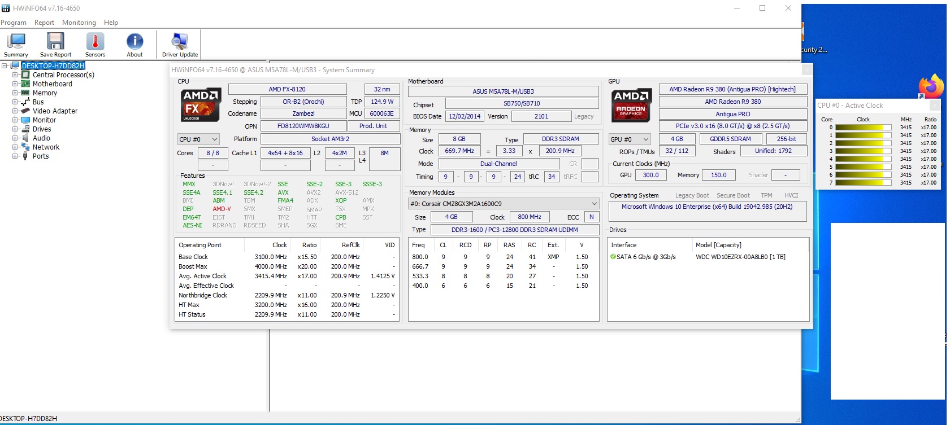Image resolution: width=950 pixels, height=425 pixels.
Task: Click the 800.0 memory frequency row
Action: [503, 257]
